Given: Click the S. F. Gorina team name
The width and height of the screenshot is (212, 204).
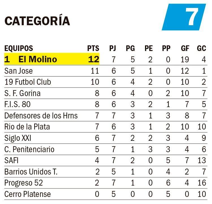Looking at the screenshot, I should (x=22, y=93).
